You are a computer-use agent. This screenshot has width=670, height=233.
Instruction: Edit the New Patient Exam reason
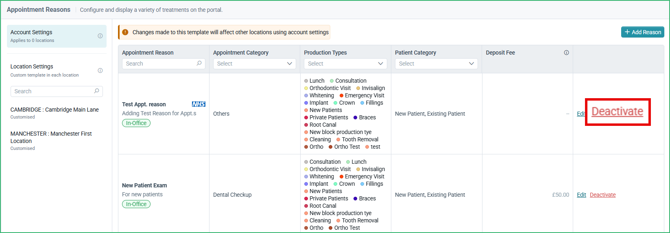pos(581,195)
